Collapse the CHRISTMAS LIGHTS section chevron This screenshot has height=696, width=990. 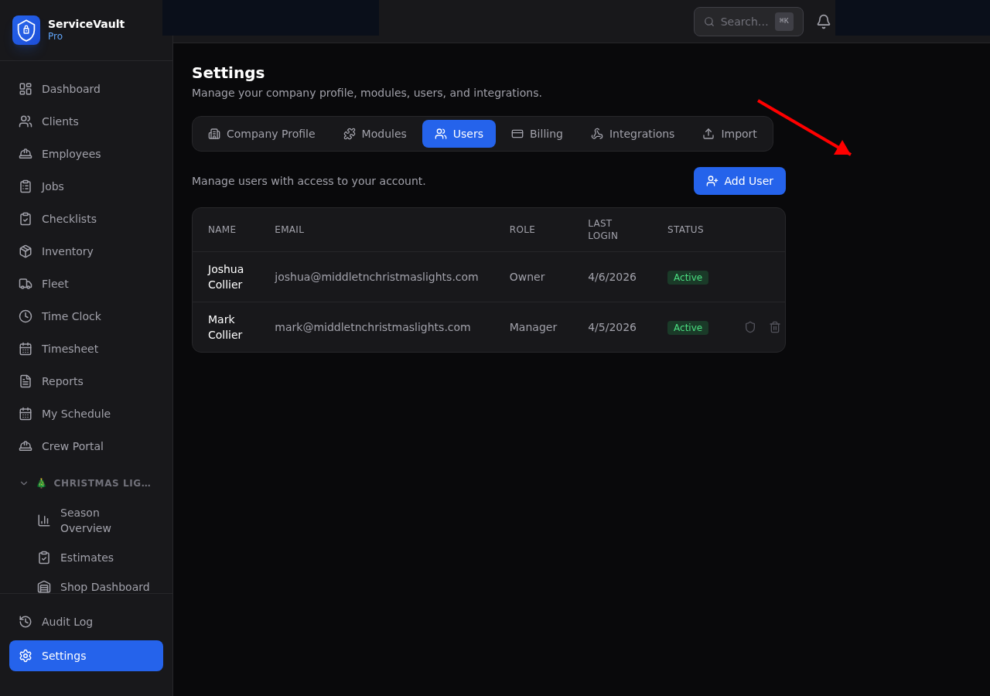[x=23, y=483]
